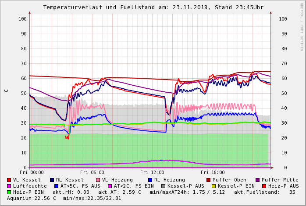Click the blue RL Heizung legend swatch
This screenshot has width=306, height=206.
(150, 180)
